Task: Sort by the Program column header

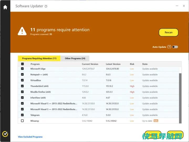Action: pos(35,64)
